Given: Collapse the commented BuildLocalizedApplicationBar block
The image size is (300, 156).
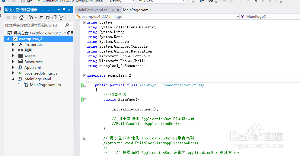Looking at the screenshot, I should [85, 138].
